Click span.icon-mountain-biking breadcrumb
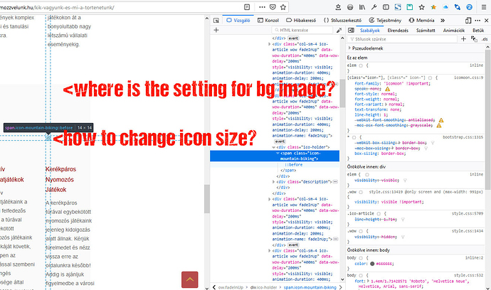Image resolution: width=491 pixels, height=290 pixels. (310, 287)
